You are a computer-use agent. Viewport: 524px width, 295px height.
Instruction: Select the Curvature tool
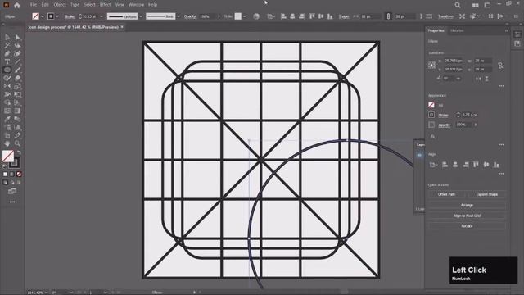pyautogui.click(x=17, y=53)
